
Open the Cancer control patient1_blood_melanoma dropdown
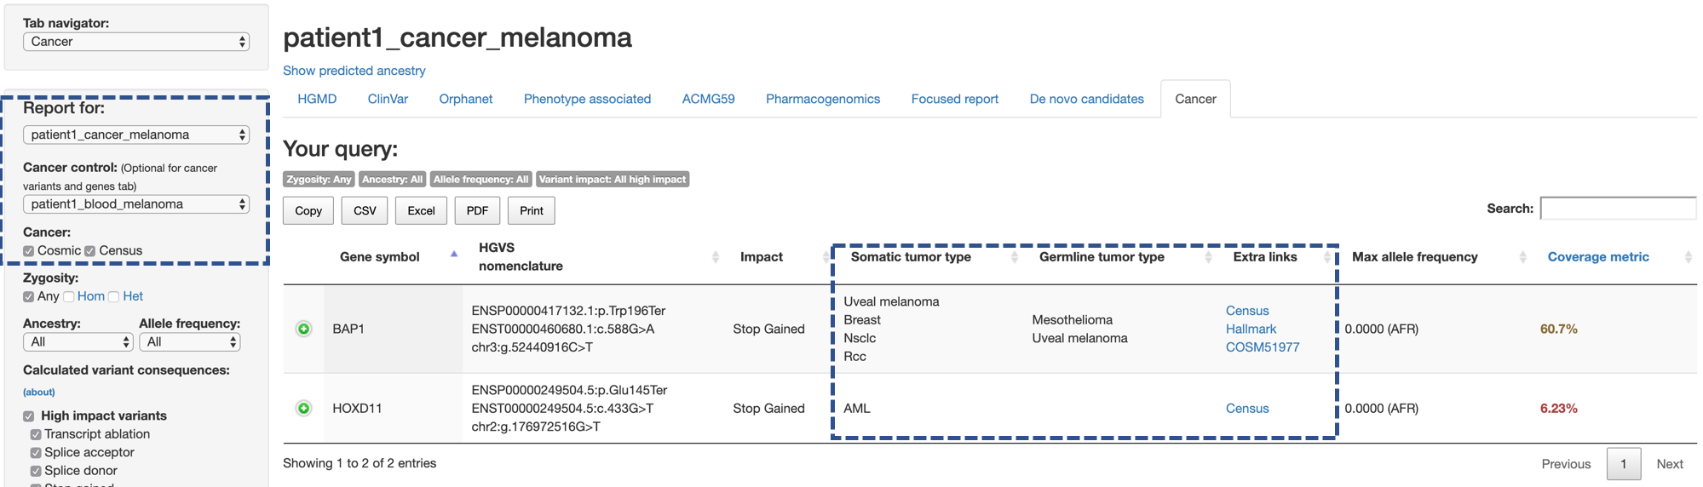pyautogui.click(x=136, y=204)
